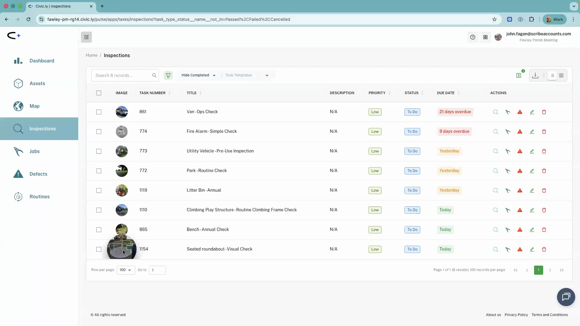This screenshot has width=580, height=326.
Task: Export the inspections list using download icon
Action: pos(535,75)
